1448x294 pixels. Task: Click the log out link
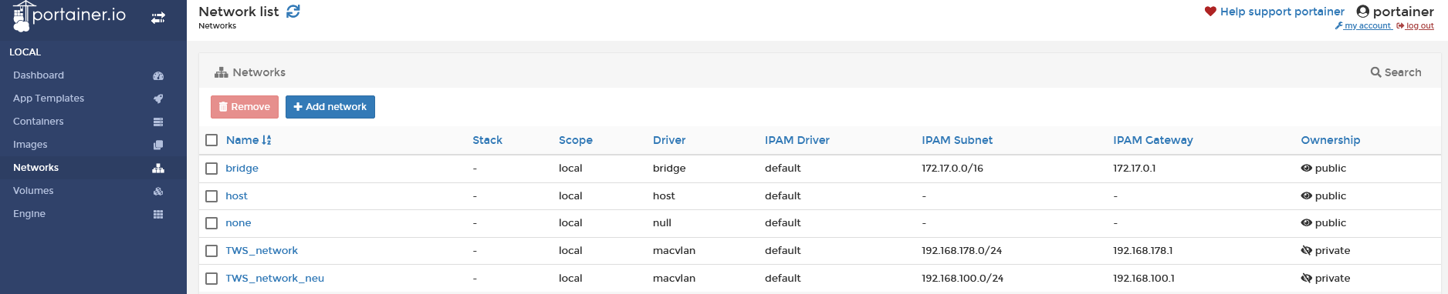click(x=1416, y=26)
